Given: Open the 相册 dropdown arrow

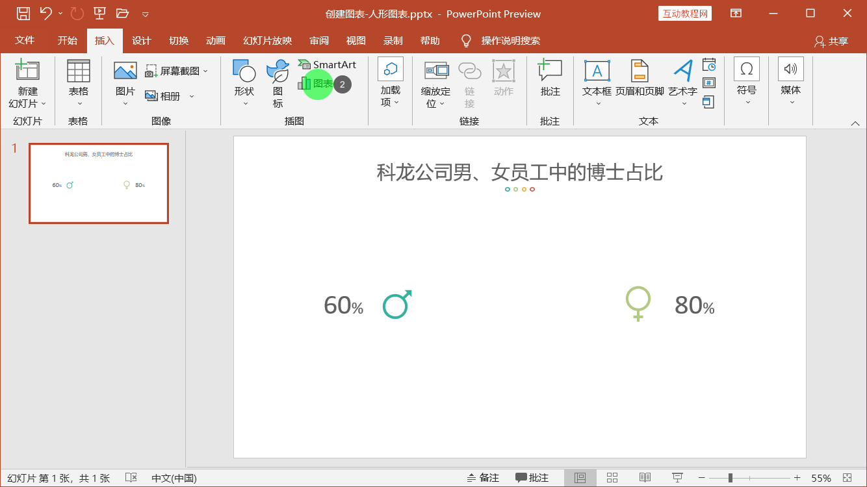Looking at the screenshot, I should [192, 96].
